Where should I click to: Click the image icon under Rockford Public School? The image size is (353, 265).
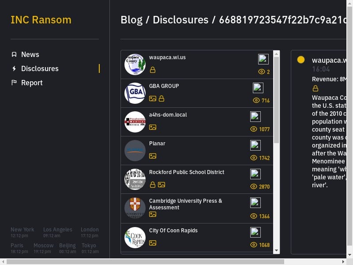coord(161,185)
